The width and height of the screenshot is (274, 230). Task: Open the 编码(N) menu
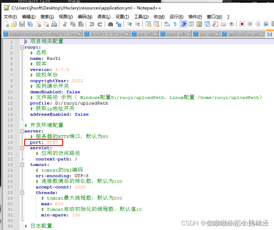click(x=85, y=17)
